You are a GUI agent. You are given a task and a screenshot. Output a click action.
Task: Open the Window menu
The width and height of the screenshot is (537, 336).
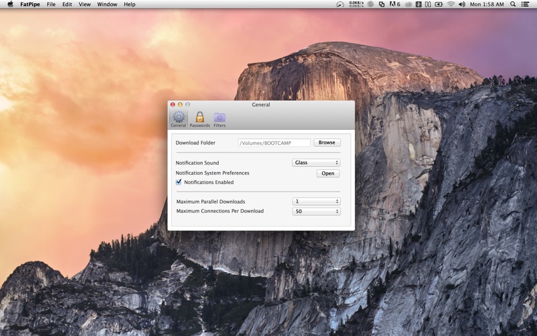pos(107,4)
